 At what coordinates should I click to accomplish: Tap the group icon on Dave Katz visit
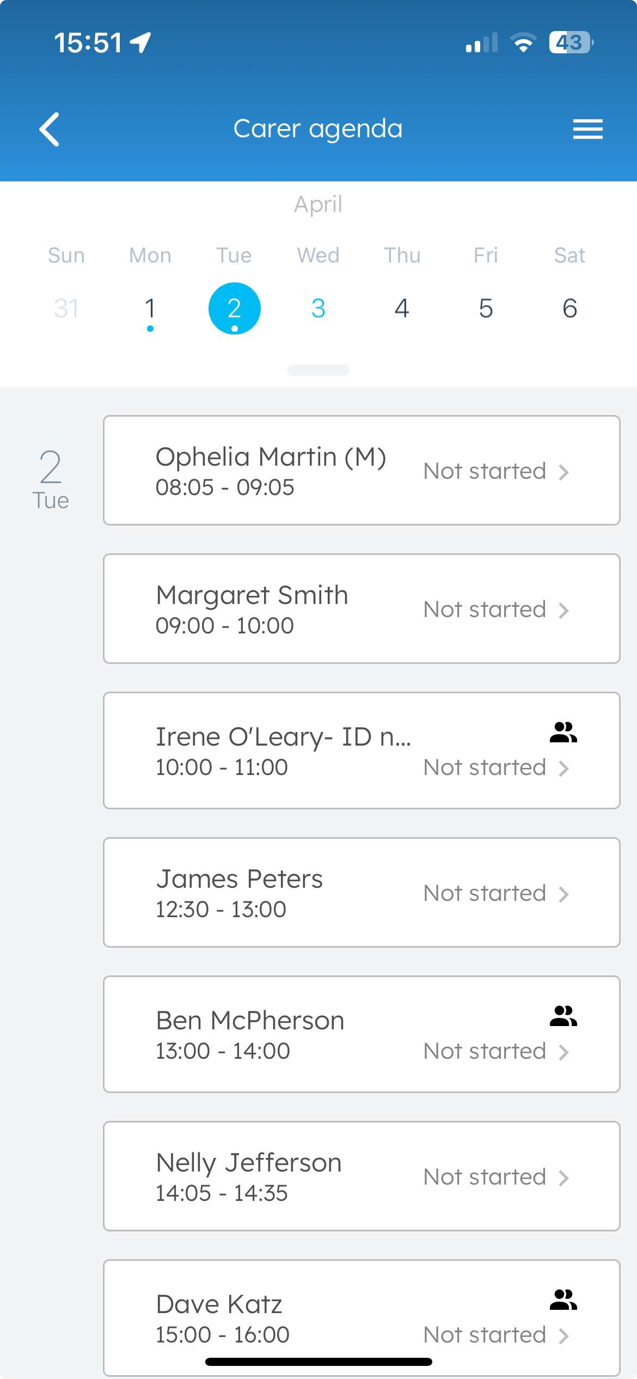[563, 1300]
